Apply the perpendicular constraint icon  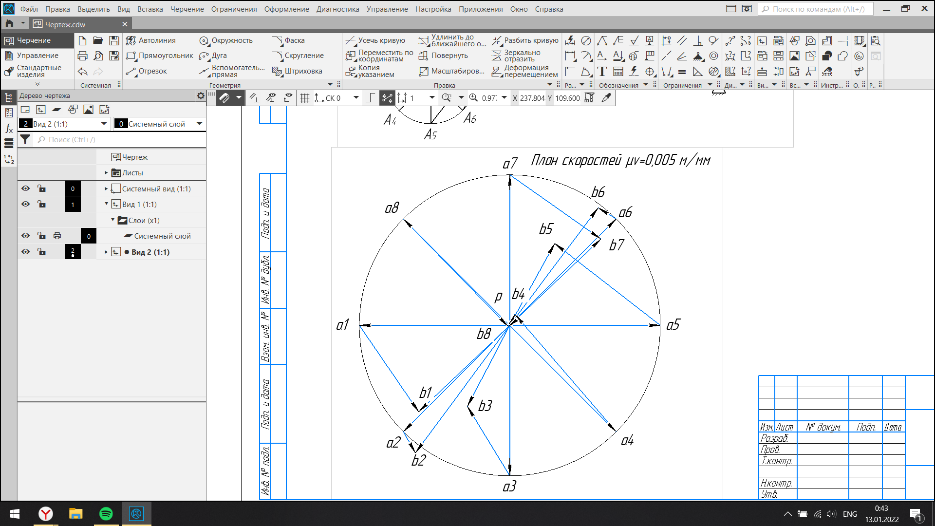coord(698,41)
